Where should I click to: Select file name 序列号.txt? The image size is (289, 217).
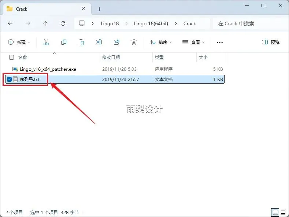30,79
